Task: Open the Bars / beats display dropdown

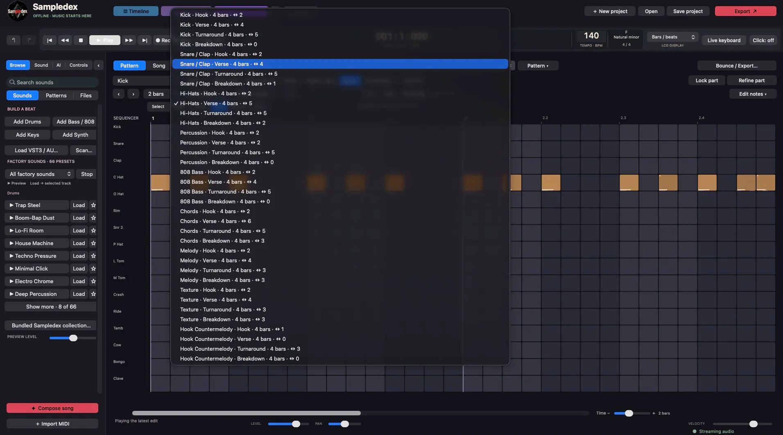Action: pos(672,37)
